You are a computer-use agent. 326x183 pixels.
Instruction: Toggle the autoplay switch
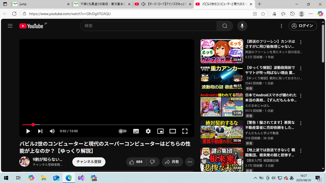click(x=123, y=131)
